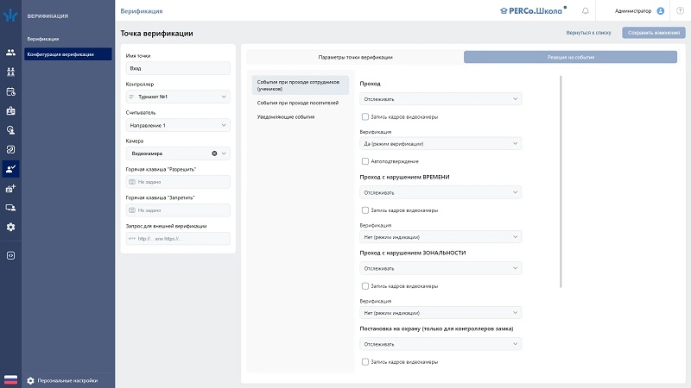Expand the Контроллер dropdown Турникет №1
This screenshot has width=691, height=388.
(x=178, y=97)
